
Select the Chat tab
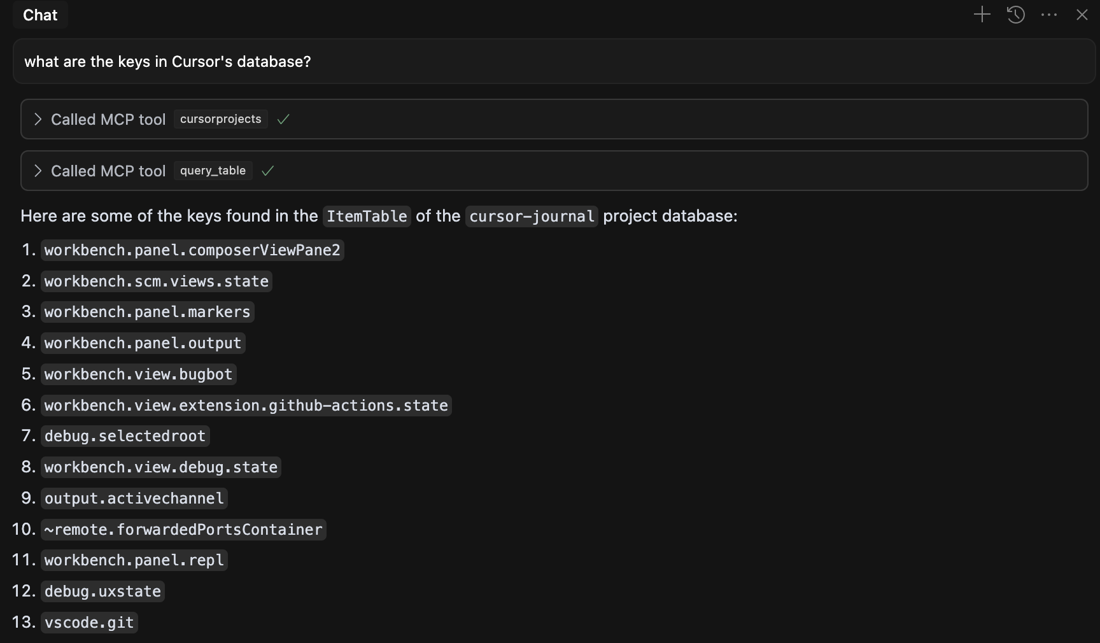(40, 15)
